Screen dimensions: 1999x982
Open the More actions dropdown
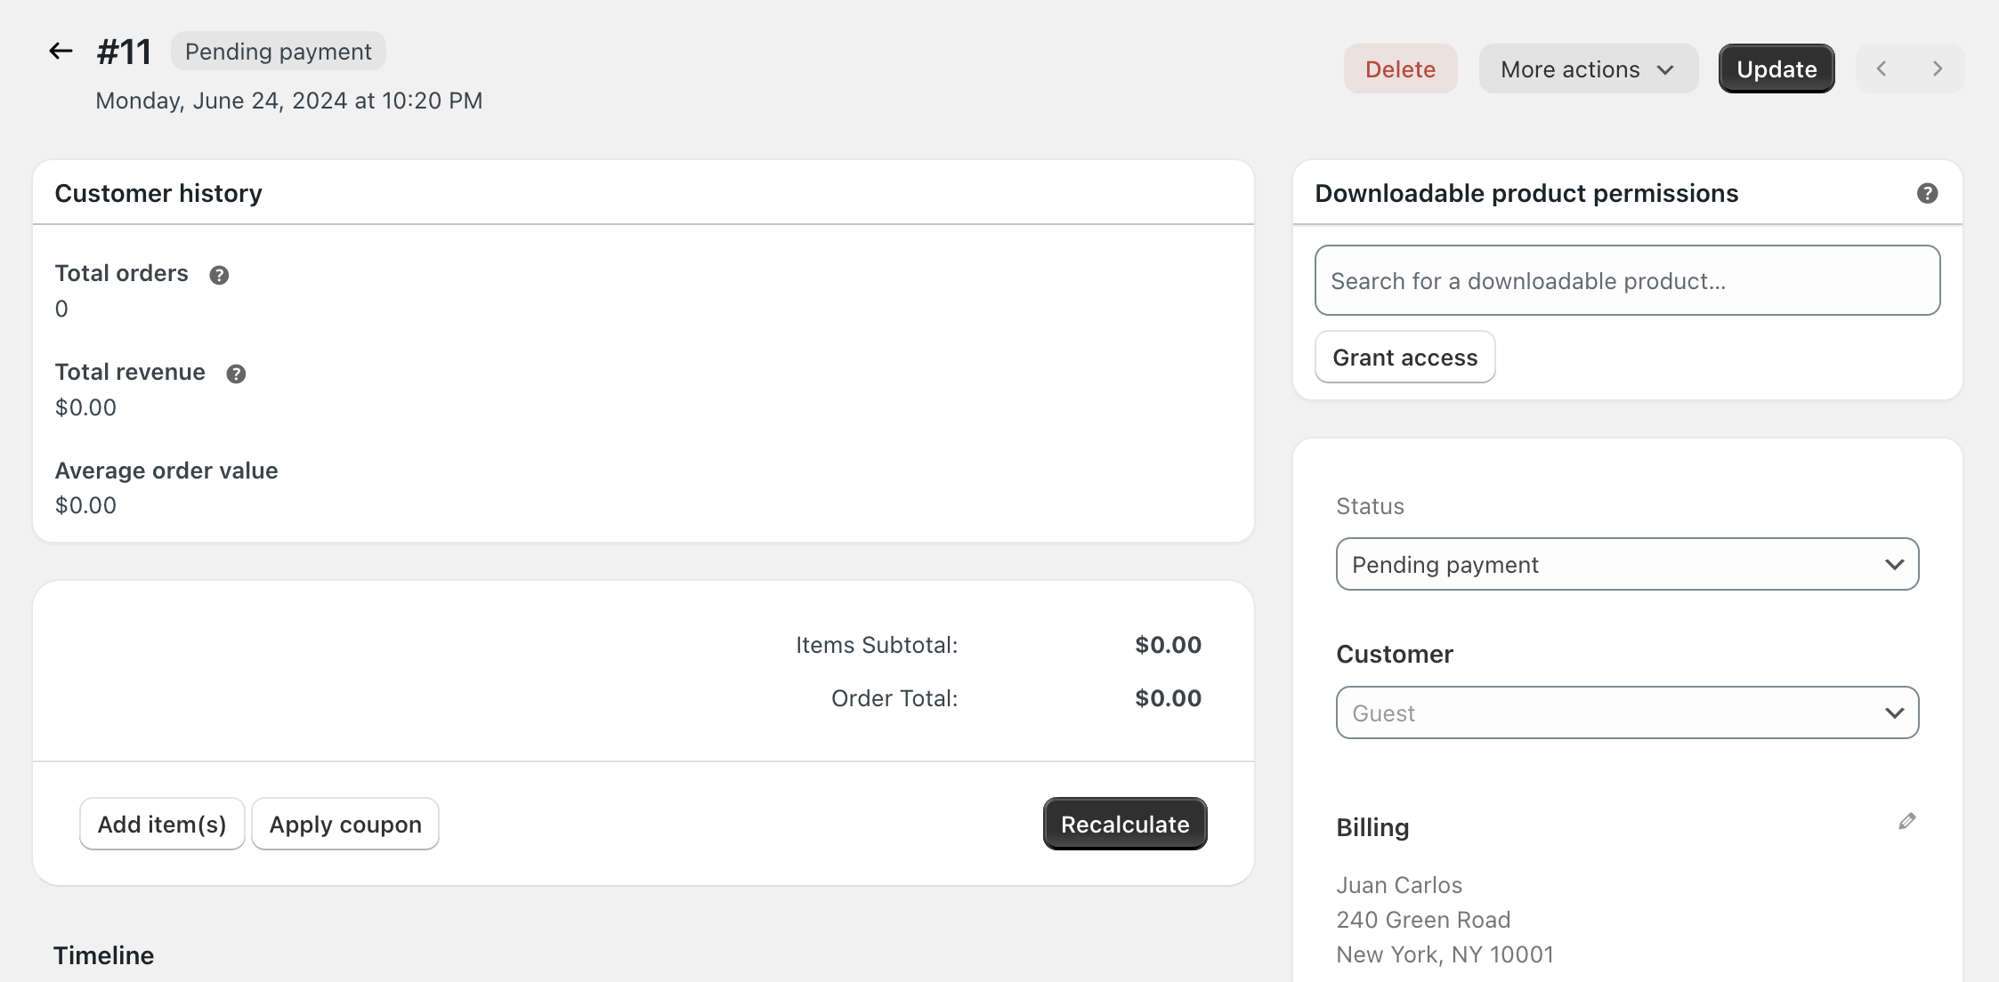(1588, 68)
